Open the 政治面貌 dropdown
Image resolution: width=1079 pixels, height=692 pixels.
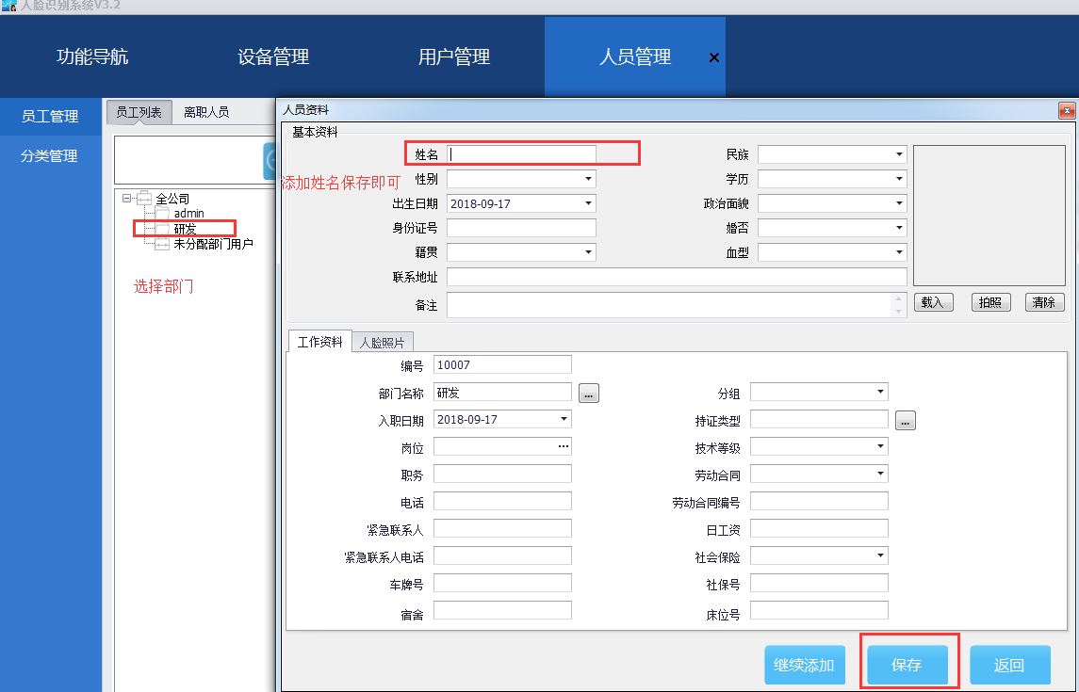point(899,203)
